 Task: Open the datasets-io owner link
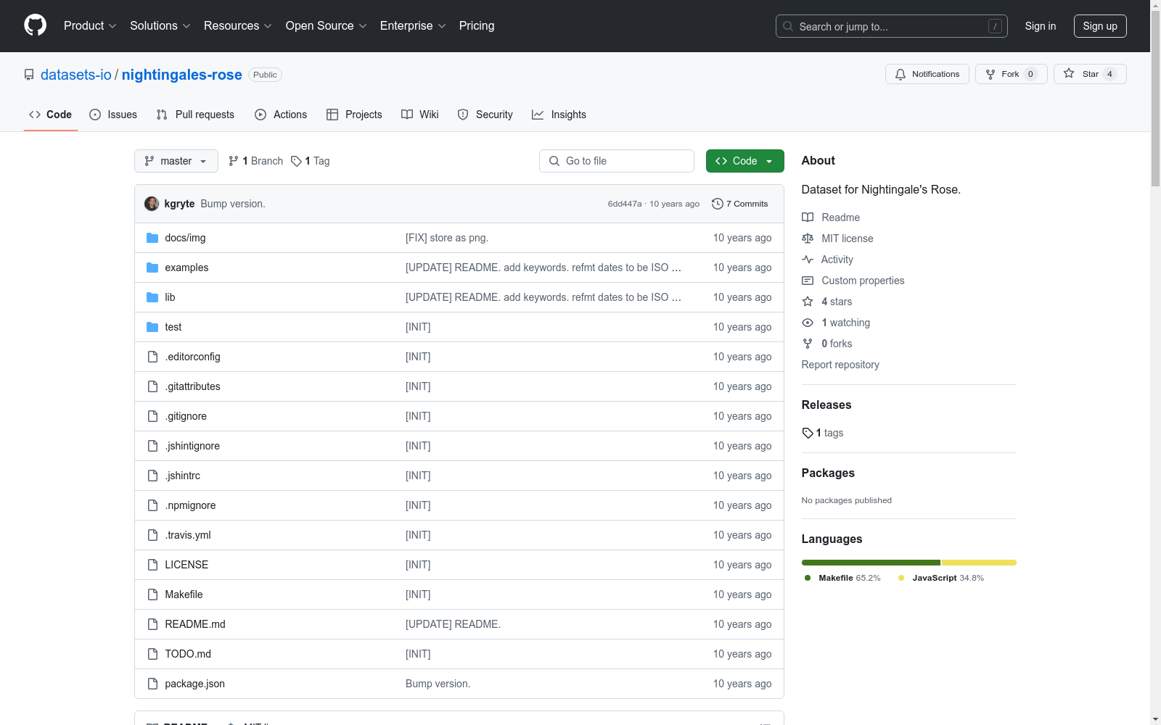click(x=76, y=75)
